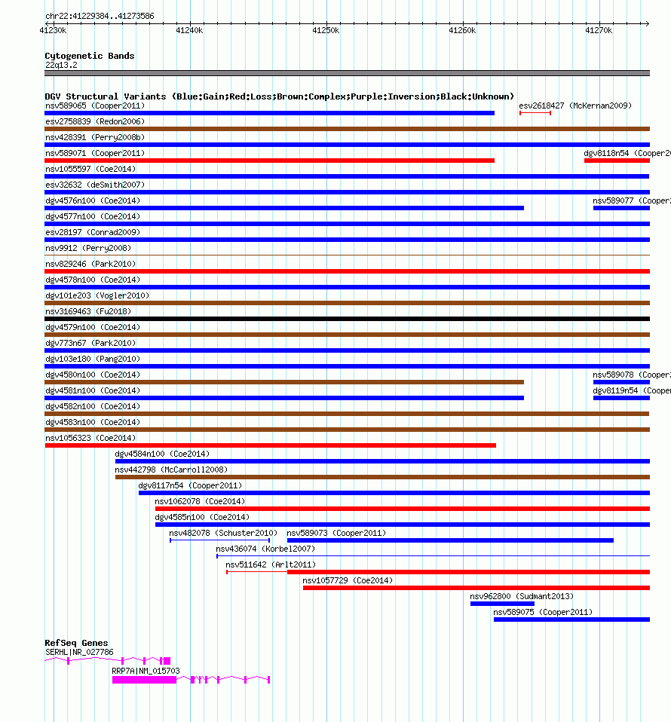This screenshot has width=671, height=722.
Task: Click the gray 22q13.2 cytogenetic band bar
Action: (x=348, y=73)
